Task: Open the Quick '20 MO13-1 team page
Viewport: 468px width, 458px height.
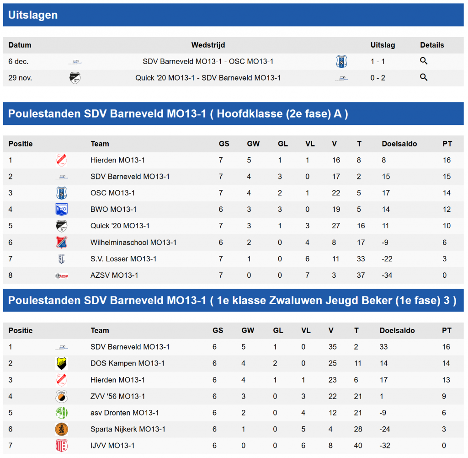Action: 119,226
